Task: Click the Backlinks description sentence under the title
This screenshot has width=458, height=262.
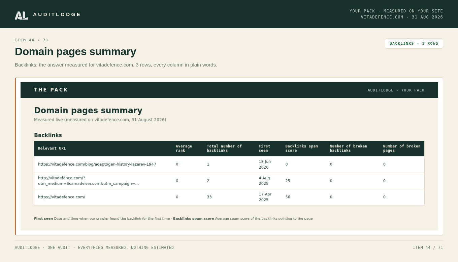Action: [116, 65]
